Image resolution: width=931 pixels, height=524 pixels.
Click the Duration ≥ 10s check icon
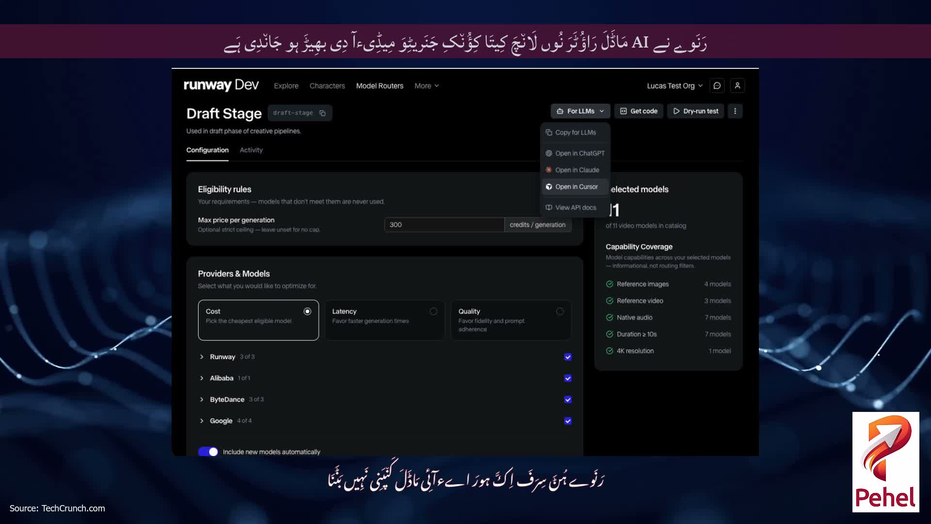[610, 334]
